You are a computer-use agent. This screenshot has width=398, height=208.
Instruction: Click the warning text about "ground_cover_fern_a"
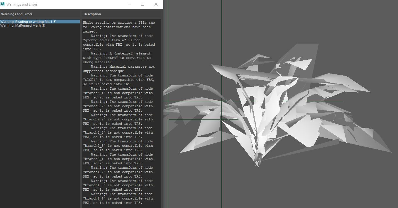coord(117,40)
